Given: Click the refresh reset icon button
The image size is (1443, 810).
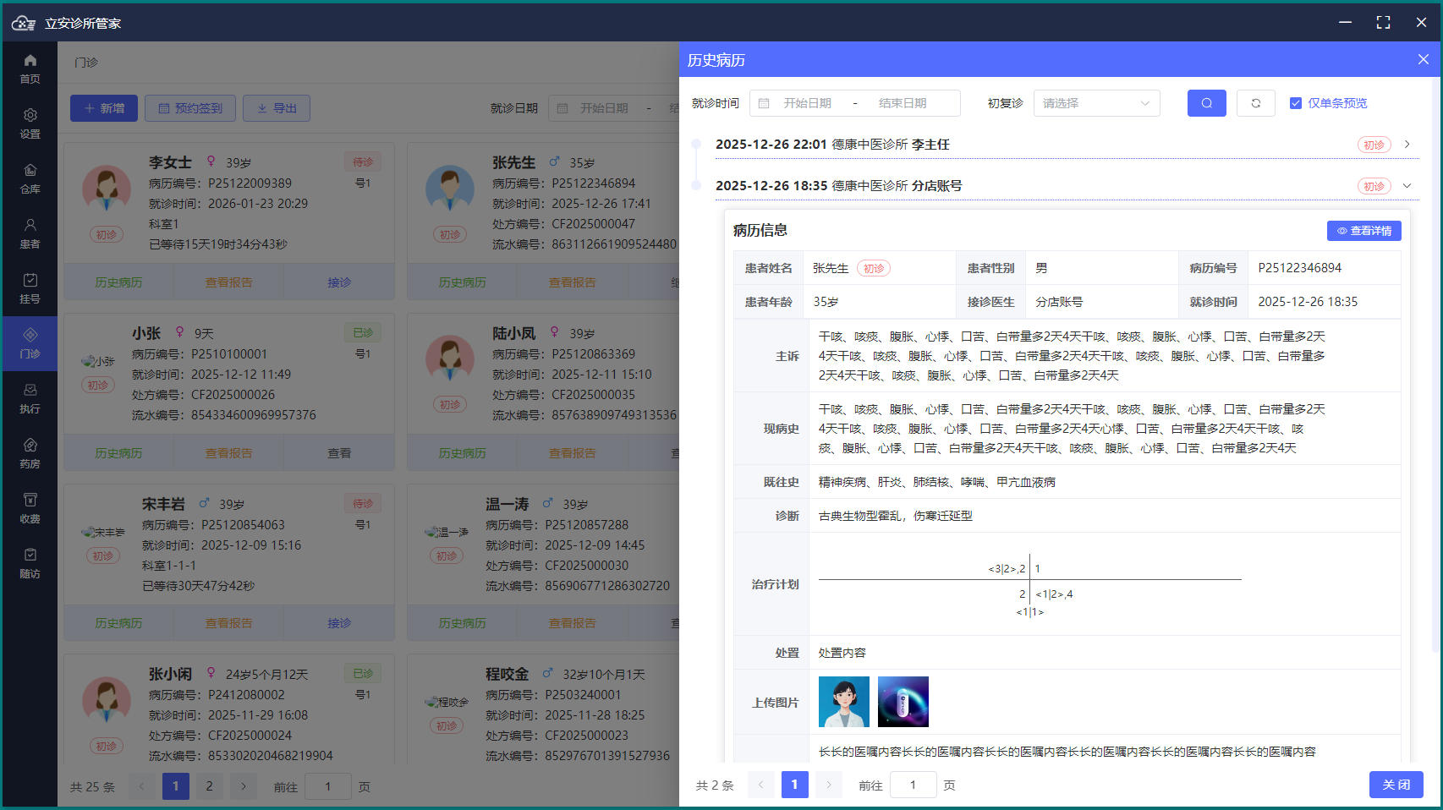Looking at the screenshot, I should click(x=1255, y=103).
